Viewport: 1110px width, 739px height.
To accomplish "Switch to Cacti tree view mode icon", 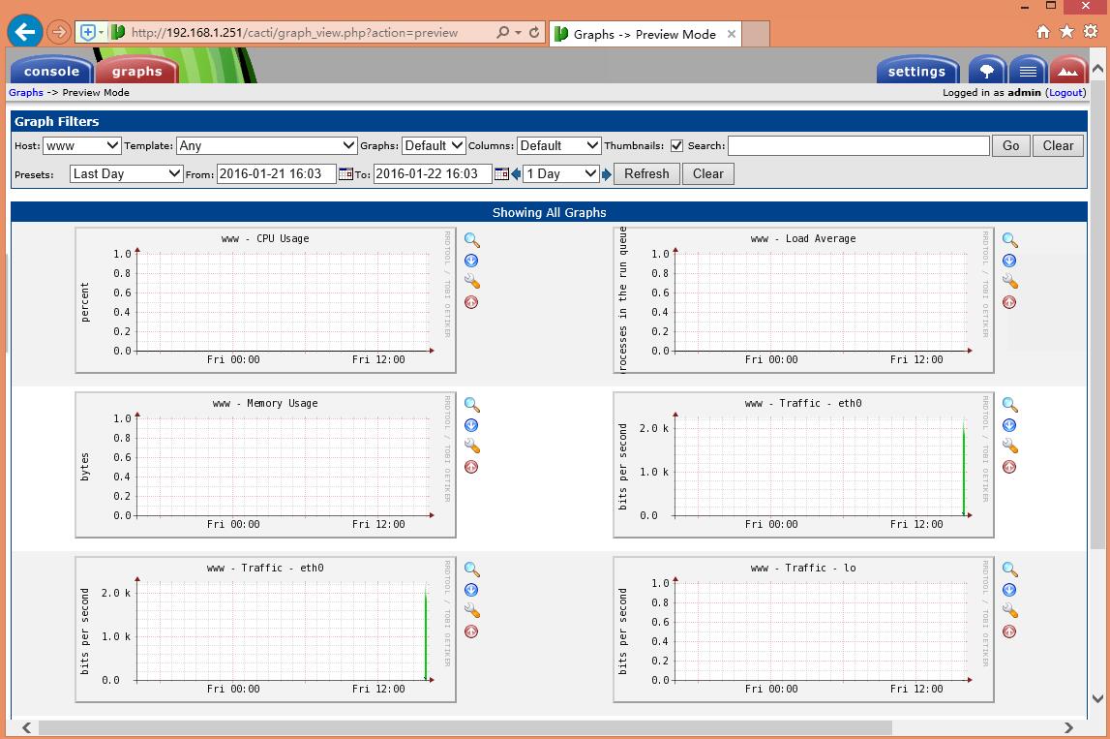I will pyautogui.click(x=987, y=70).
